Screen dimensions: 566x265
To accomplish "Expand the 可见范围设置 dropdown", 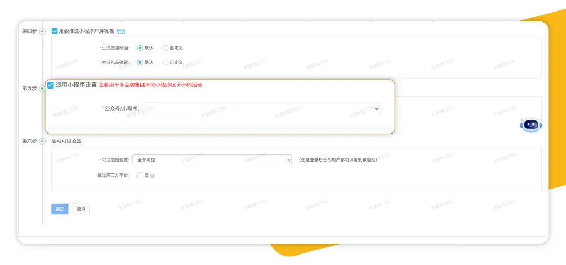I will pos(212,160).
